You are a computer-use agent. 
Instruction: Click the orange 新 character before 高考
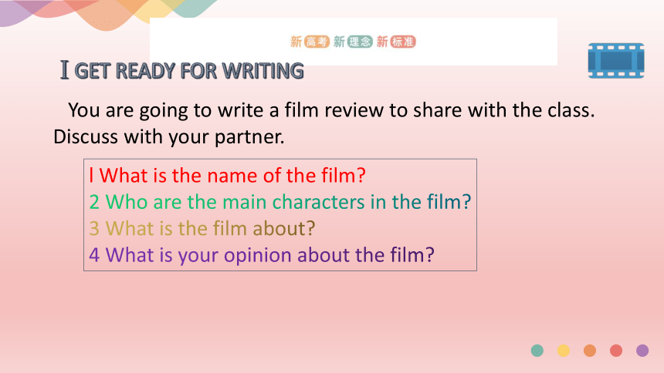tap(296, 42)
